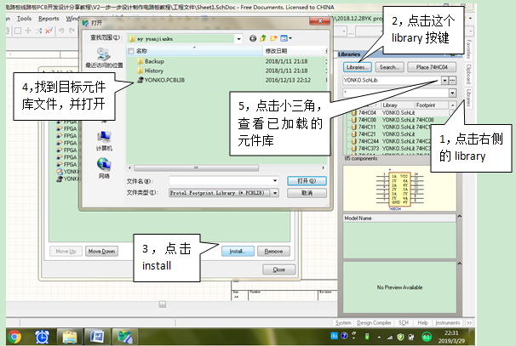Click the 打开 button

click(307, 181)
